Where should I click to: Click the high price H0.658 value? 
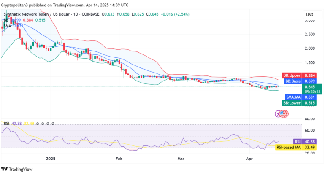pyautogui.click(x=123, y=14)
